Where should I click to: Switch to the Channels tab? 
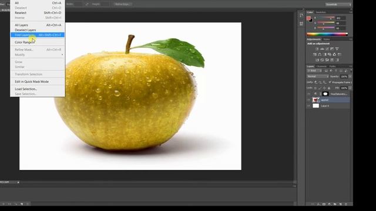point(321,66)
